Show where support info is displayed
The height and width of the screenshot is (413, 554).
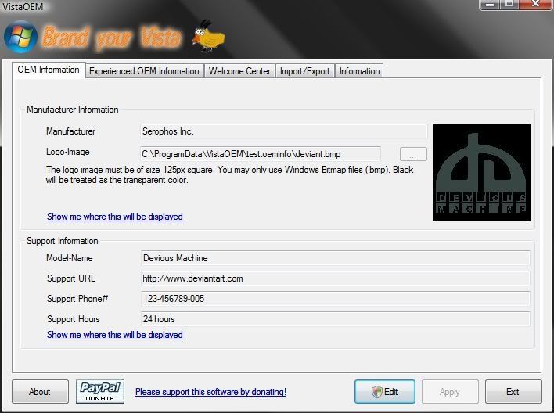point(115,335)
